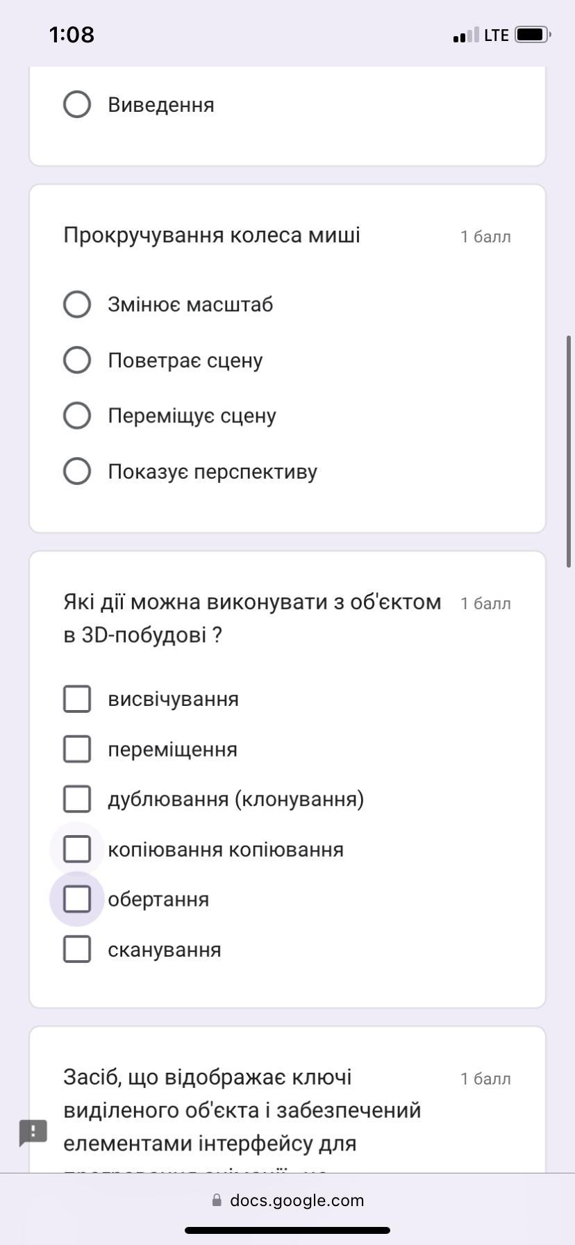Image resolution: width=575 pixels, height=1245 pixels.
Task: Tap the lock icon beside docs.google.com
Action: pyautogui.click(x=217, y=1200)
